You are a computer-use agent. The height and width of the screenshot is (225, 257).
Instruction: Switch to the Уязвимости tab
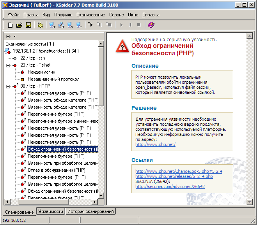click(x=50, y=211)
